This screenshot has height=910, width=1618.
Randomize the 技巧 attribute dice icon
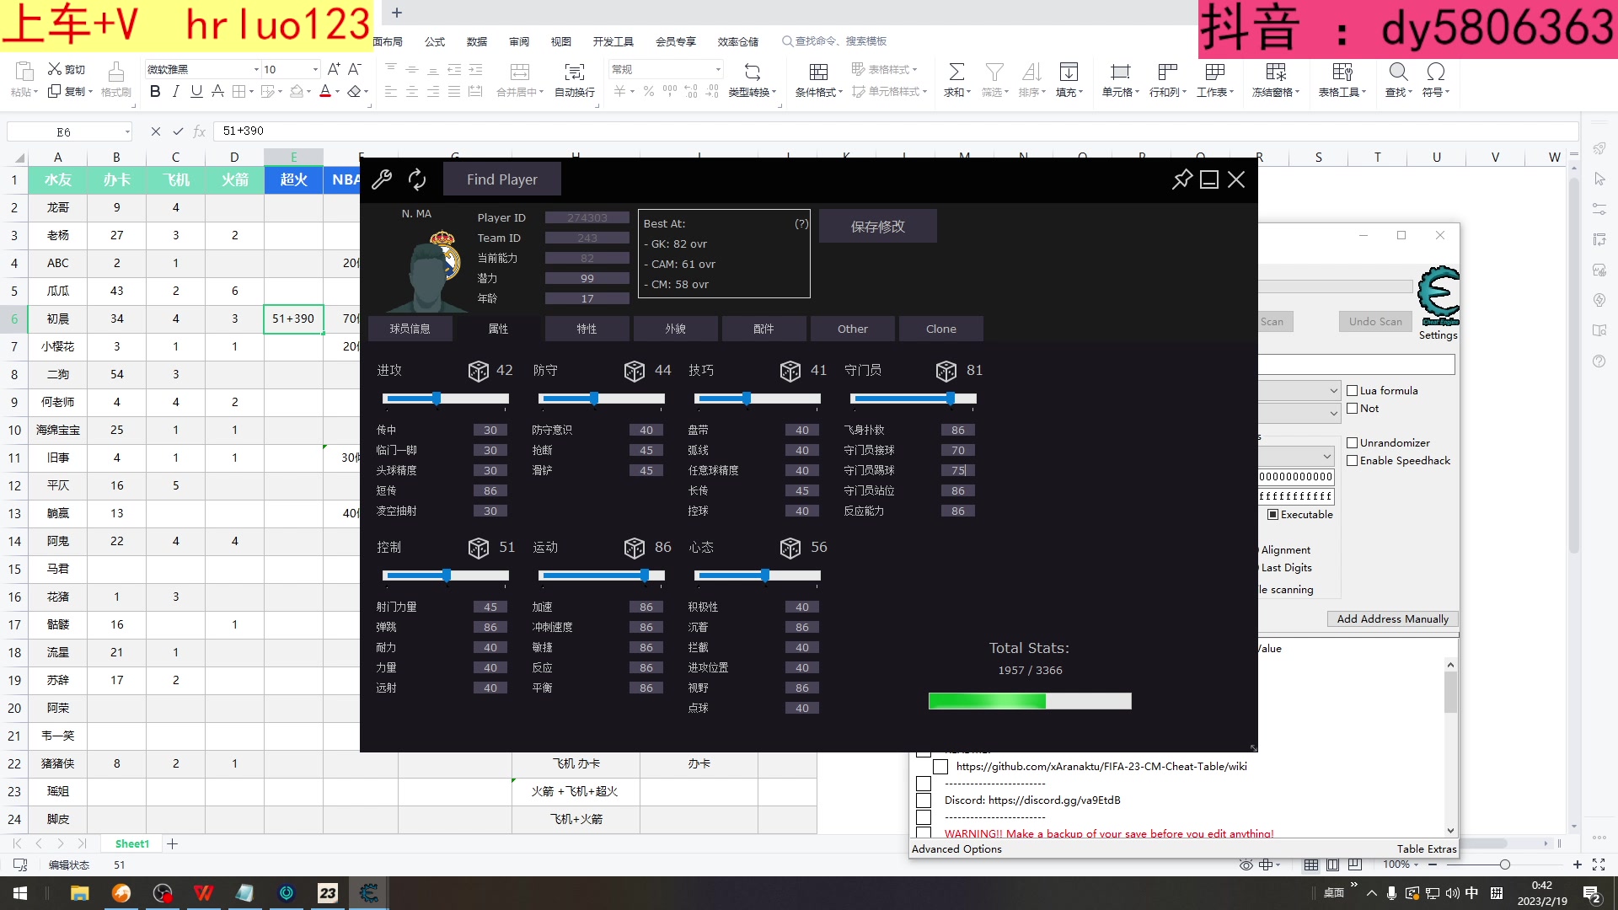[x=790, y=371]
